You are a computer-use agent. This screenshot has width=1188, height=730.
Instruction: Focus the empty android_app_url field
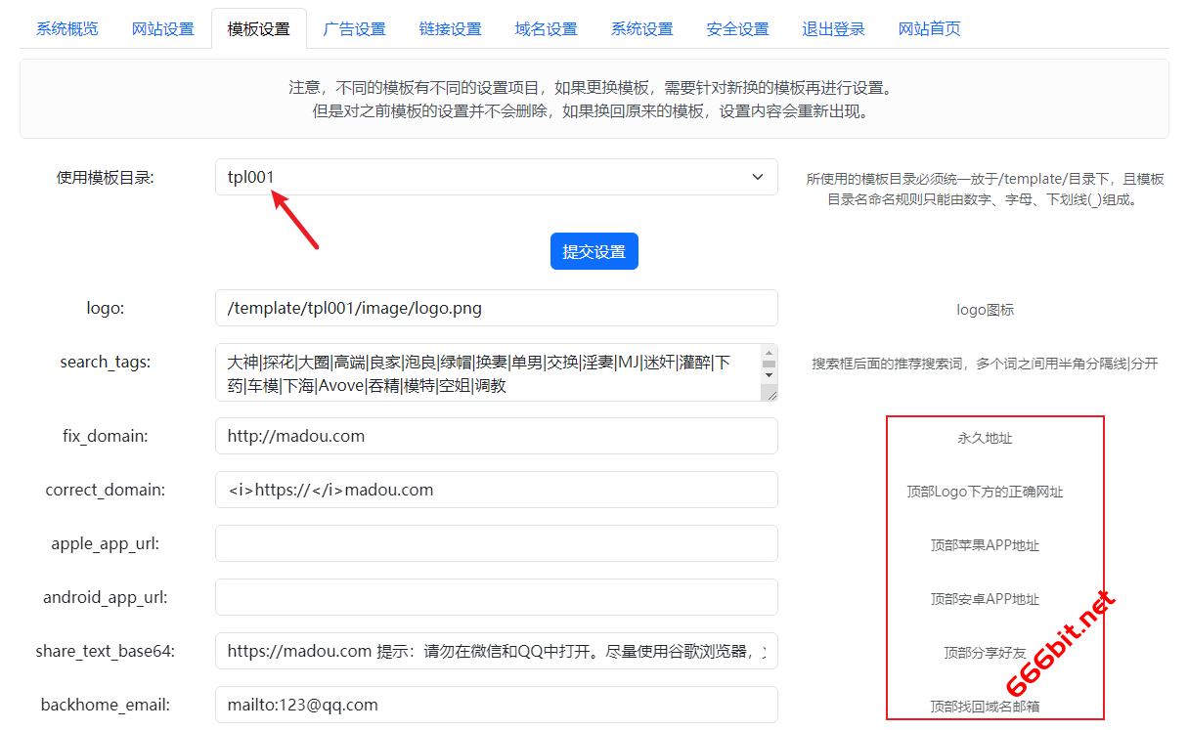coord(496,597)
